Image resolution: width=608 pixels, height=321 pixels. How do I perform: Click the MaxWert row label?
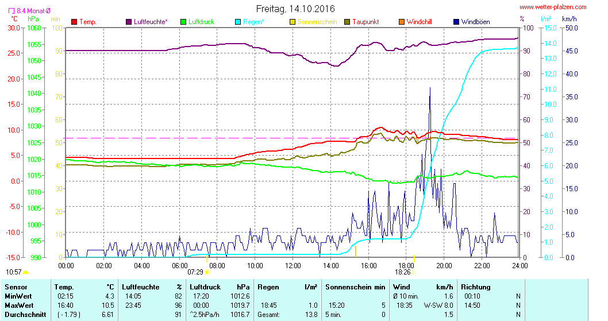click(19, 305)
